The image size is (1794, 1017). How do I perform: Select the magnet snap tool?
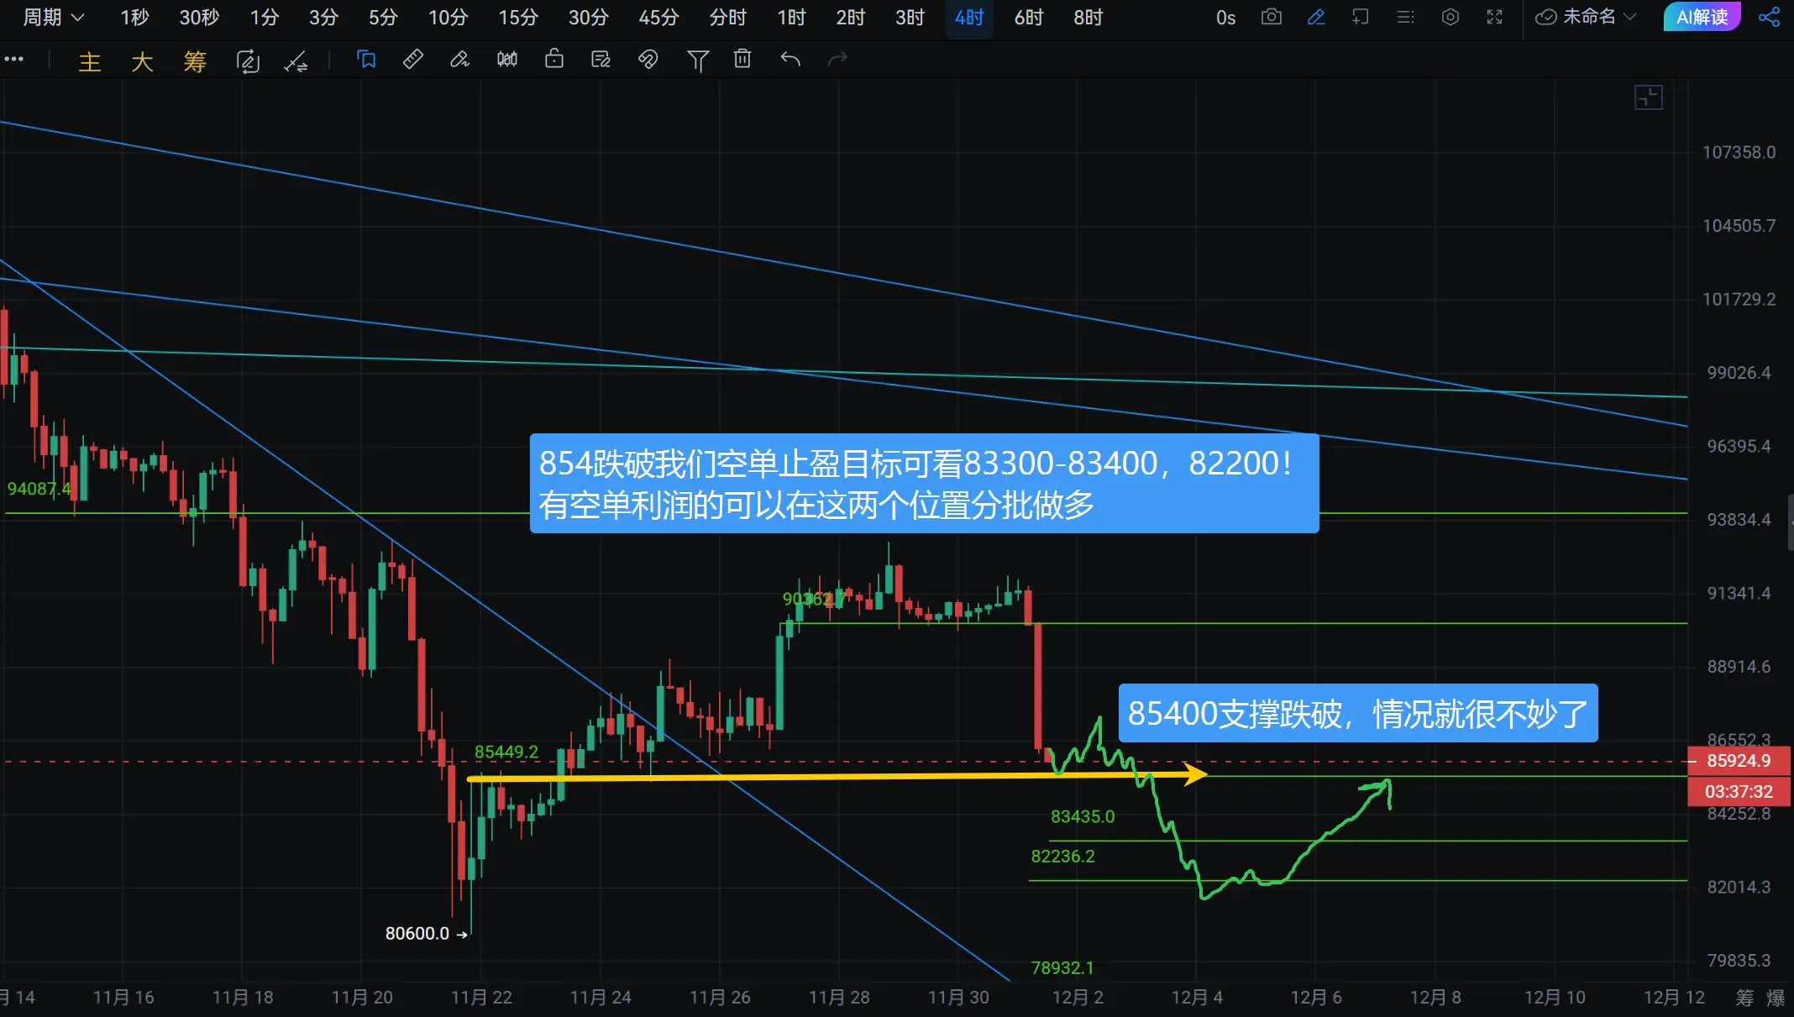click(648, 60)
